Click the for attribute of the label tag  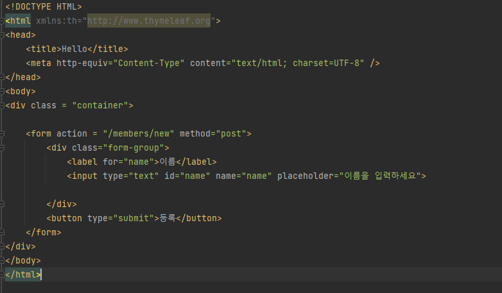(x=110, y=162)
